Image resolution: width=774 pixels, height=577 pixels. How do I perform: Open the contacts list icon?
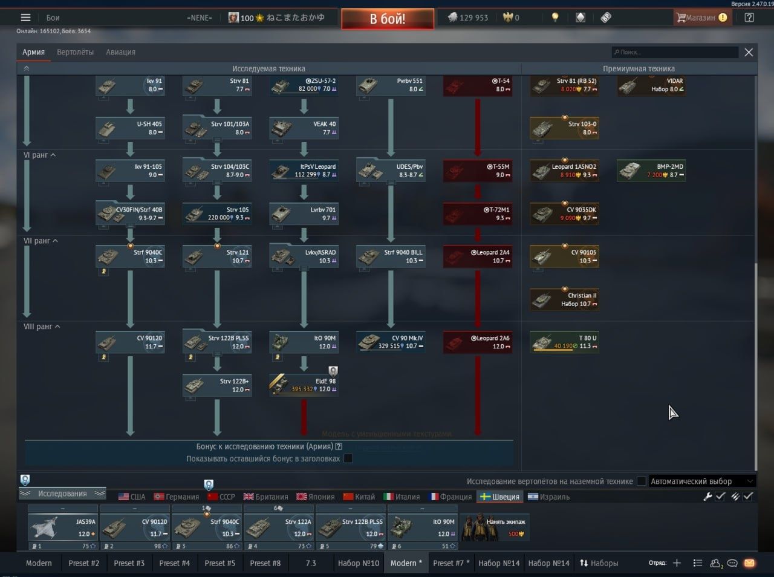[697, 562]
